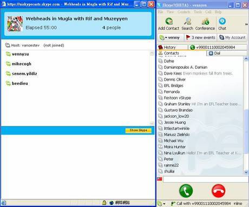The image size is (249, 207).
Task: Click status icon beside Mariusz Zielinski
Action: click(x=160, y=135)
